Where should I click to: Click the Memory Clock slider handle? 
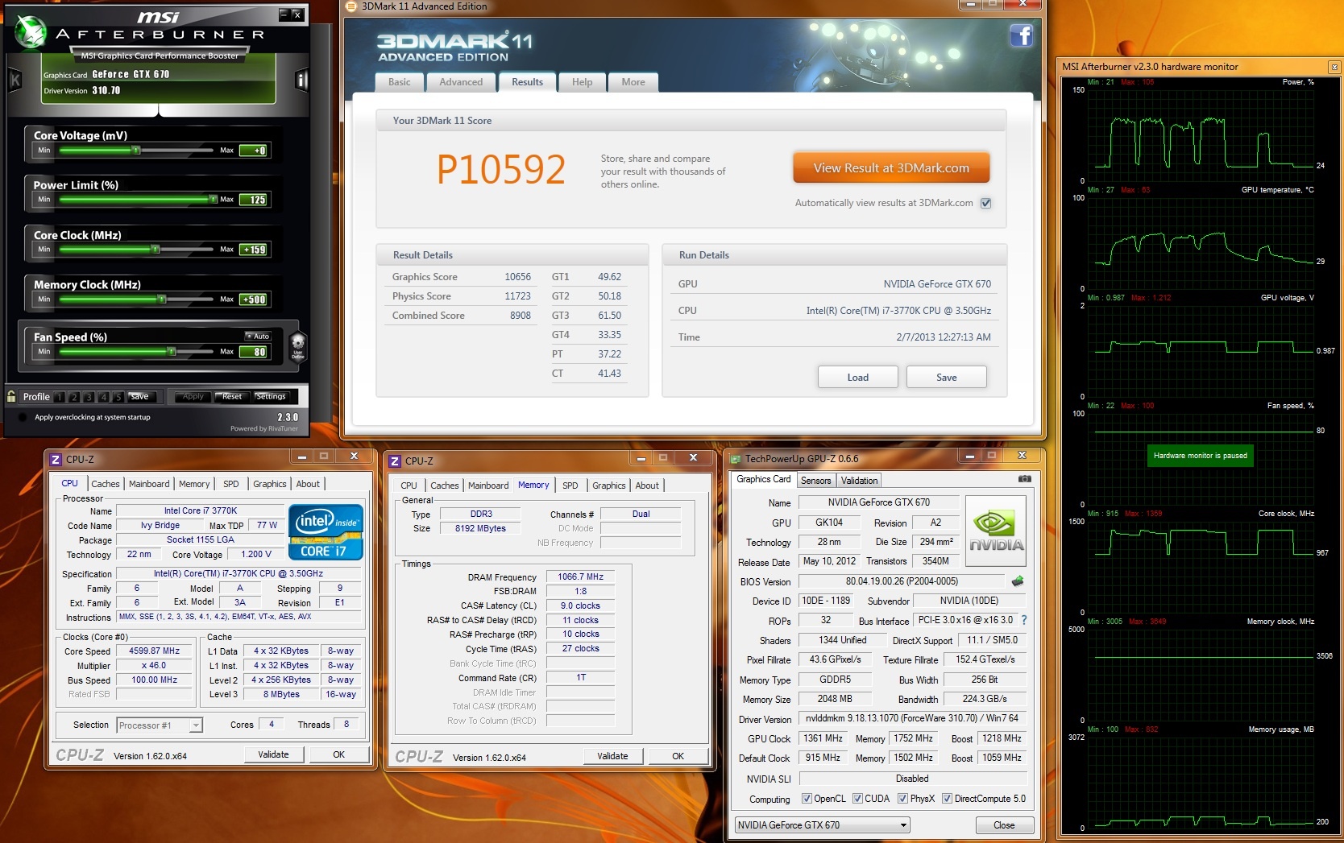162,300
